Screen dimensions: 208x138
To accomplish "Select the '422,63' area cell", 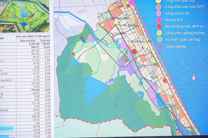I will click(35, 54).
